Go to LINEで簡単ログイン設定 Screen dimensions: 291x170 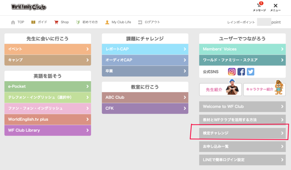coord(242,160)
